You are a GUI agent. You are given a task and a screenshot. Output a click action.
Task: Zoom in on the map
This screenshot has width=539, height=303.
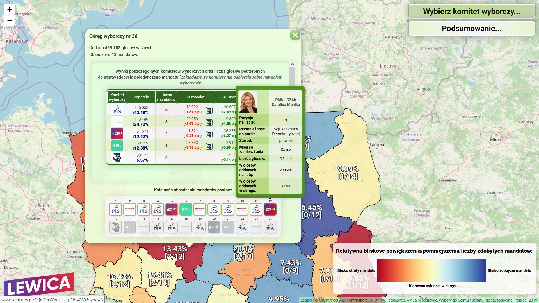[x=10, y=10]
